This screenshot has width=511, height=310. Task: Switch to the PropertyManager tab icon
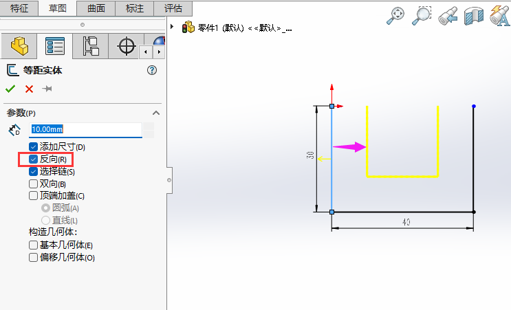(x=55, y=46)
